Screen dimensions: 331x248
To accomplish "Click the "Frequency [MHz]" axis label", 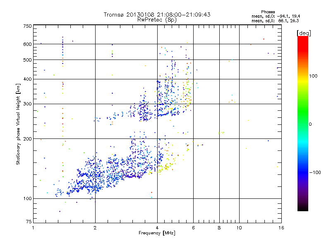I will (x=157, y=233).
